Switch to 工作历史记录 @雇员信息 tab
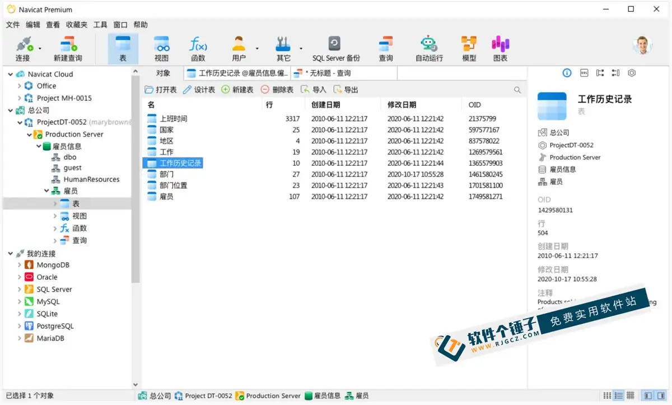672x405 pixels. pyautogui.click(x=237, y=73)
